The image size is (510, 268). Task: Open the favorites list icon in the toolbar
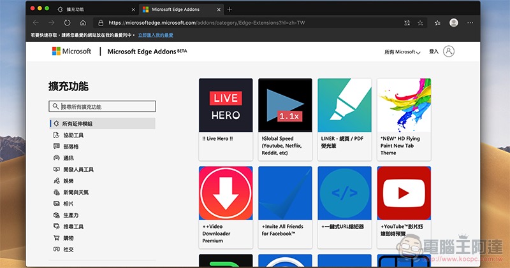click(x=437, y=22)
